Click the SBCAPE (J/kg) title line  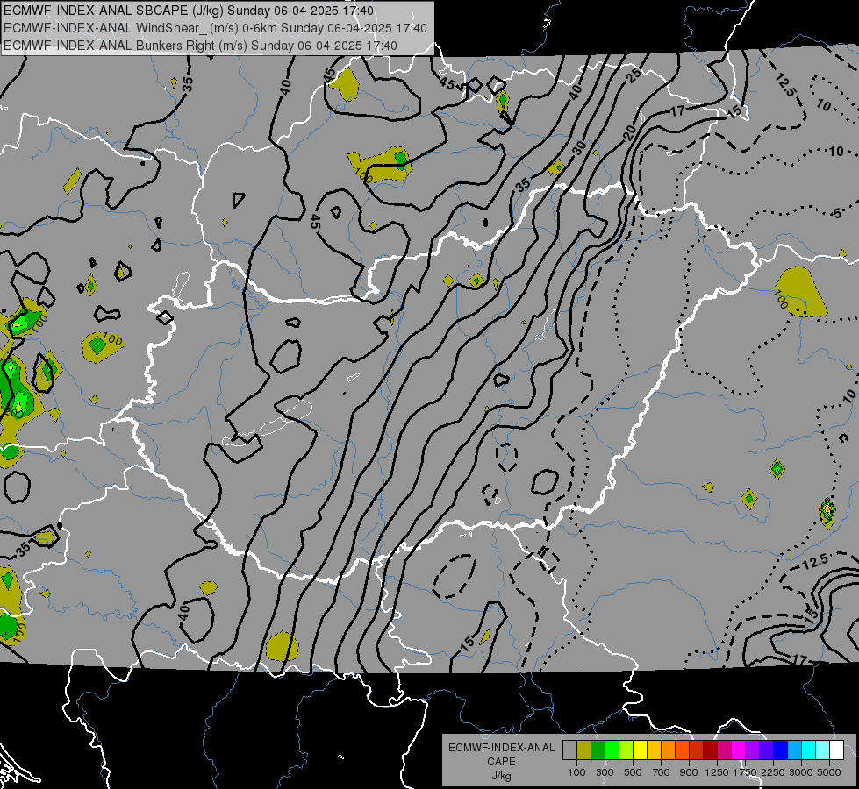point(189,11)
